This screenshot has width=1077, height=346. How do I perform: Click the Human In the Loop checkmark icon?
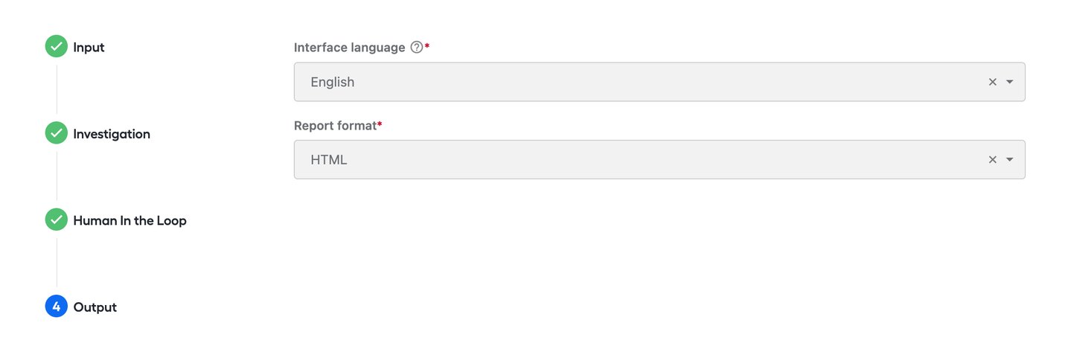(57, 220)
